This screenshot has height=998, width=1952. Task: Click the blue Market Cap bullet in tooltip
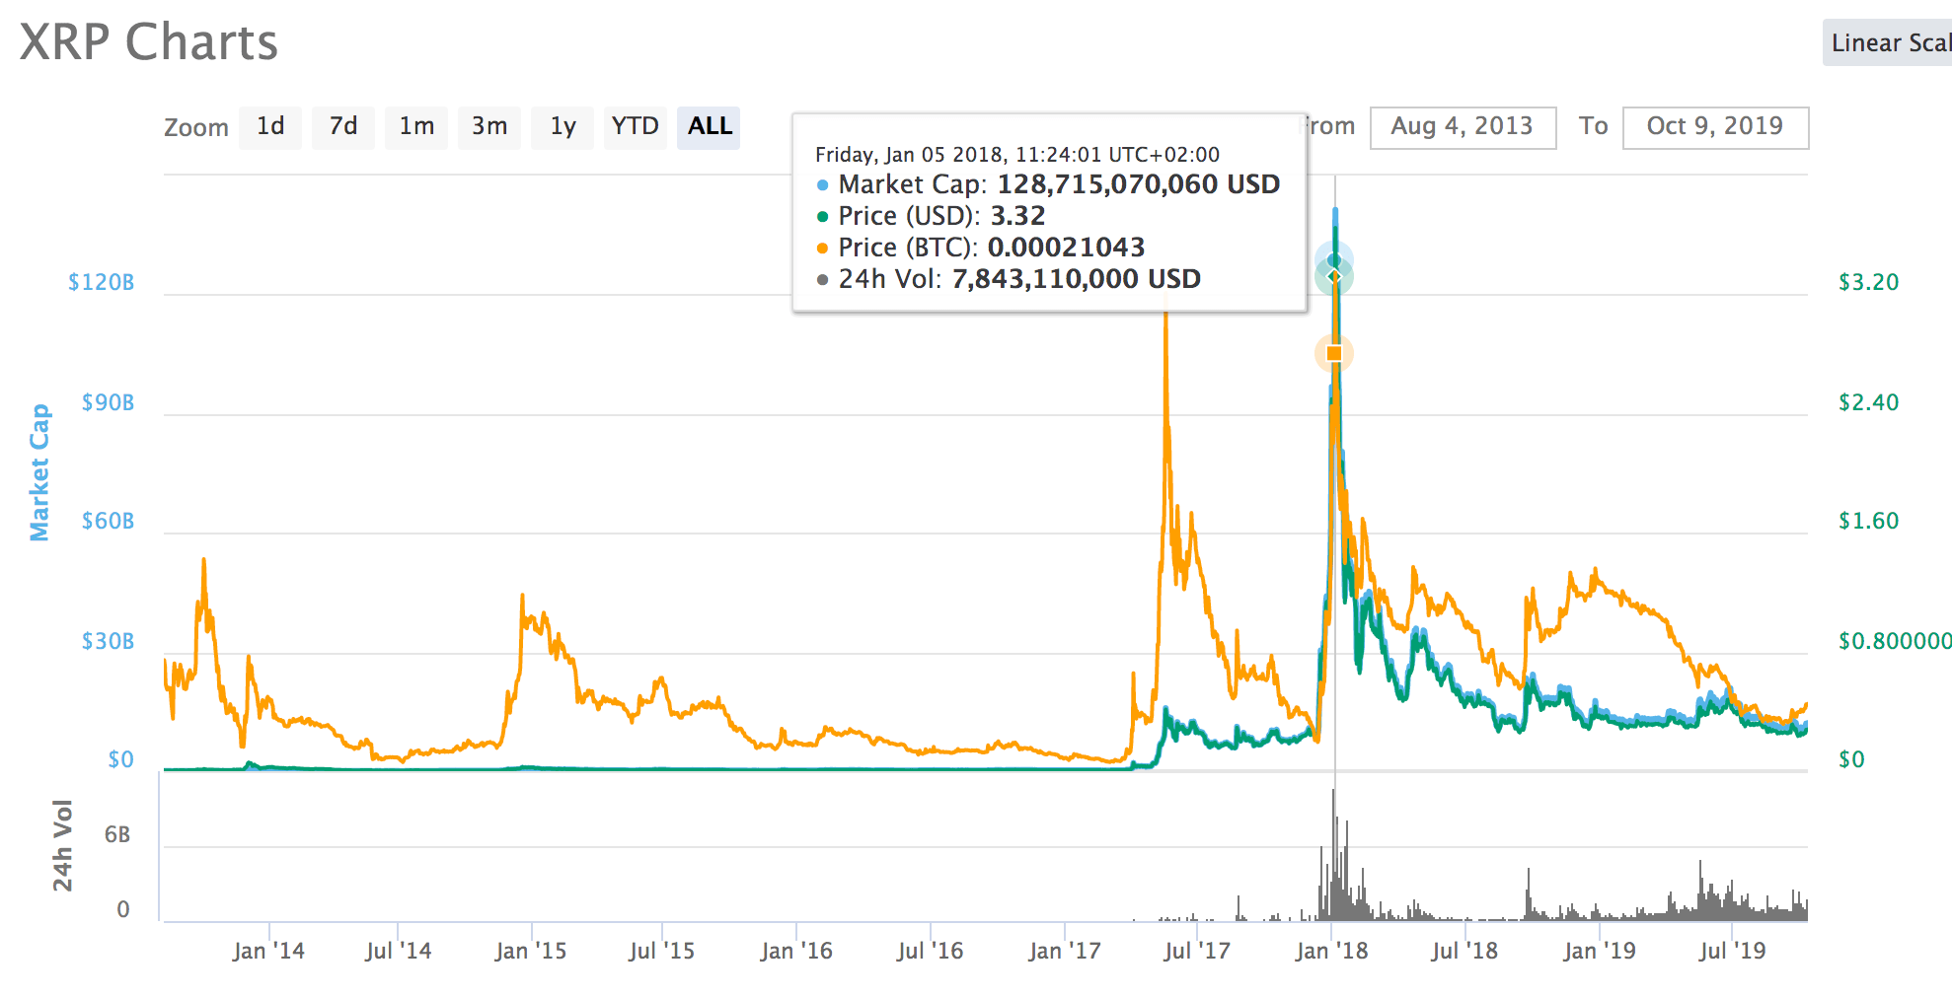(822, 185)
